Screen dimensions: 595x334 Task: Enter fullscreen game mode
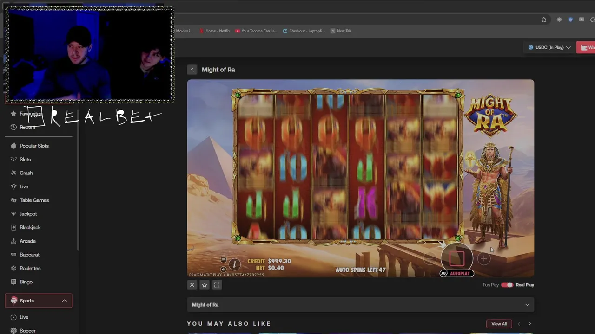pyautogui.click(x=217, y=285)
